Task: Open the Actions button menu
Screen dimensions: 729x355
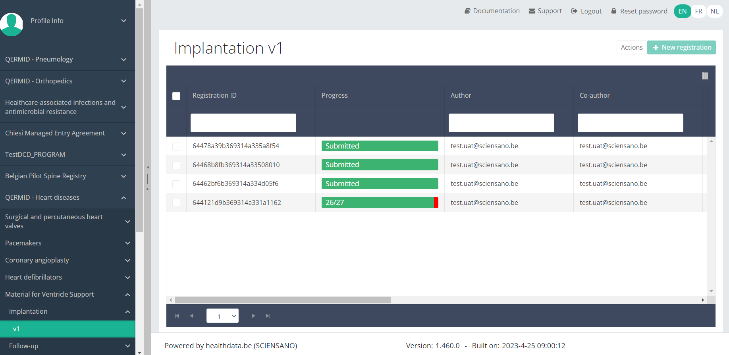Action: pyautogui.click(x=631, y=48)
